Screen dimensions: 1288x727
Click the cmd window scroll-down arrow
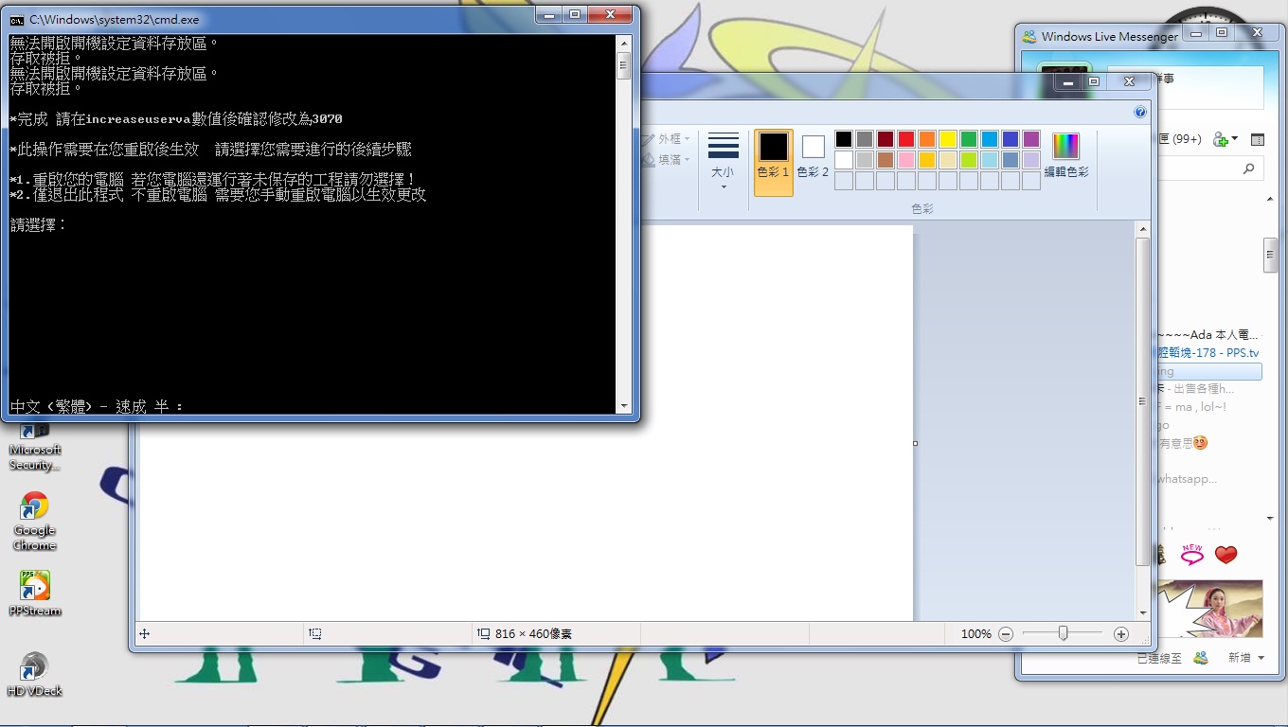click(x=623, y=406)
